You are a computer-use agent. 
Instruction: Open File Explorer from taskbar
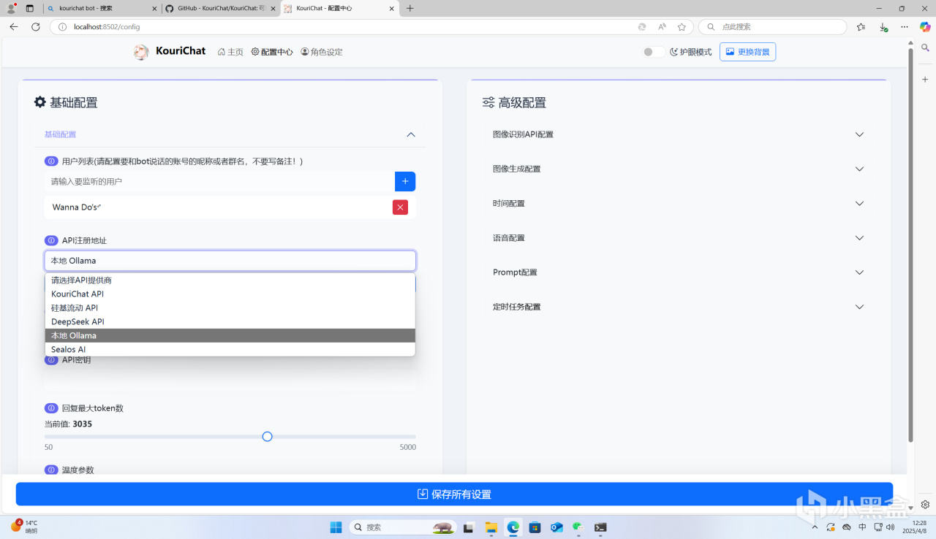click(491, 527)
